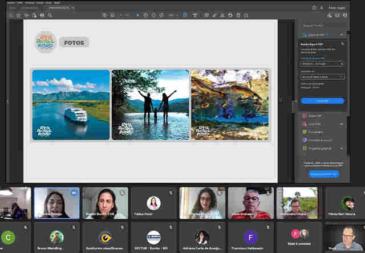This screenshot has width=365, height=253.
Task: Select the purple F avatar participant tile
Action: pyautogui.click(x=250, y=236)
